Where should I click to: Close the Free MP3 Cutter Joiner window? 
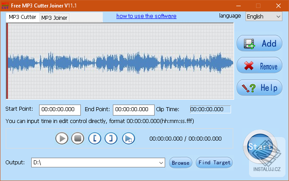point(278,6)
